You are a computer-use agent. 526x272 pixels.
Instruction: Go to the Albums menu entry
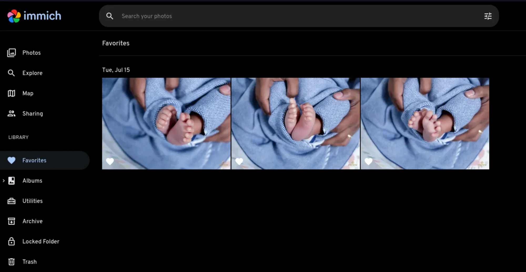point(32,180)
